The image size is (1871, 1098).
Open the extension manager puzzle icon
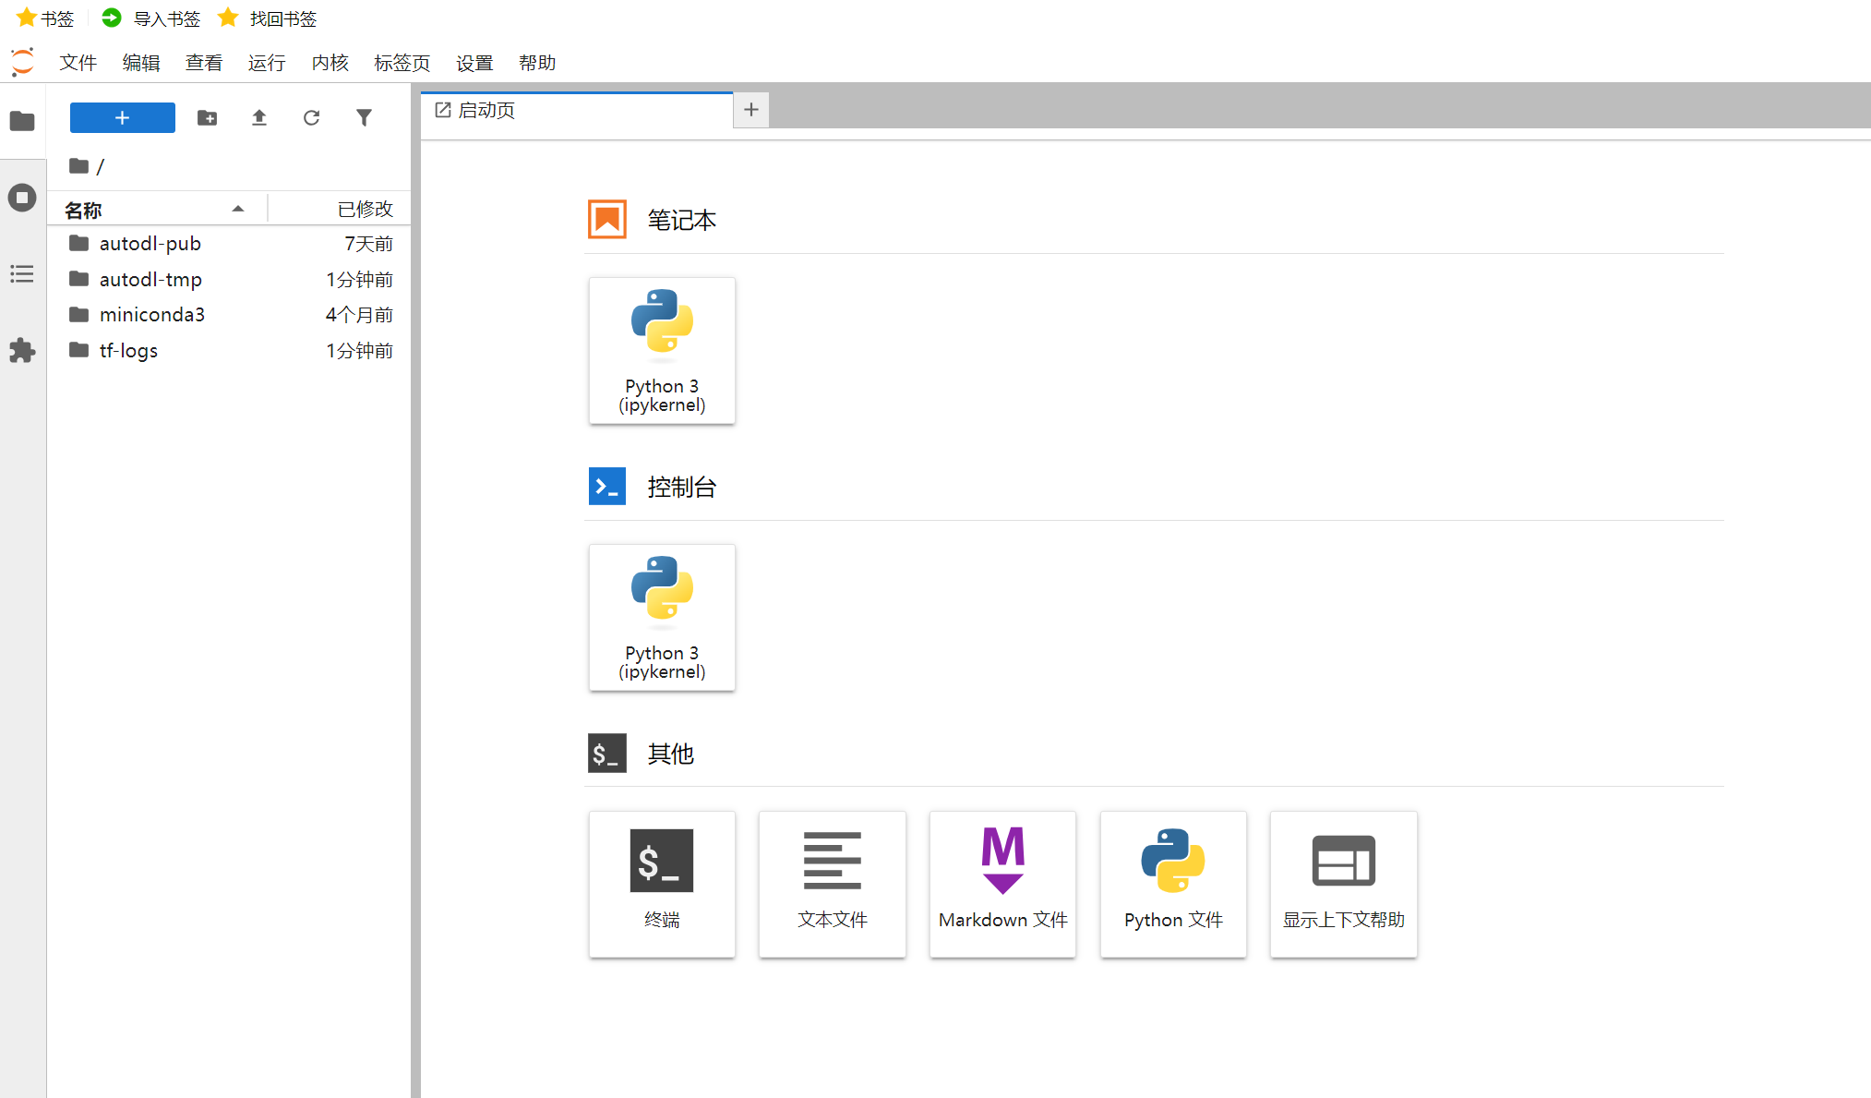[22, 351]
